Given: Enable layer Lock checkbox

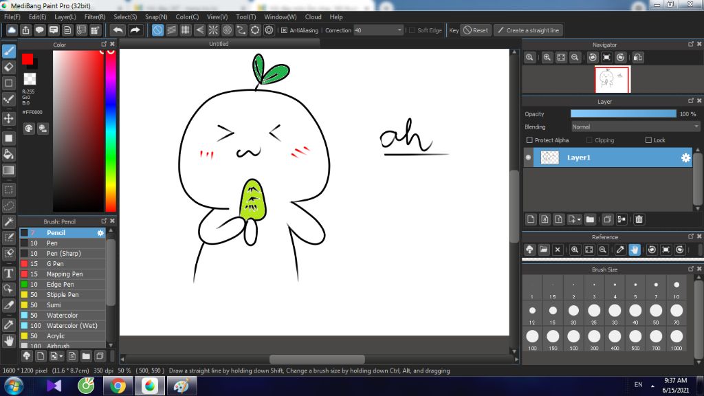Looking at the screenshot, I should [x=648, y=140].
